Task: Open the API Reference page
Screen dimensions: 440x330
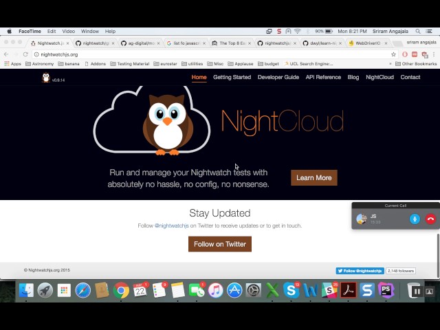Action: point(323,77)
